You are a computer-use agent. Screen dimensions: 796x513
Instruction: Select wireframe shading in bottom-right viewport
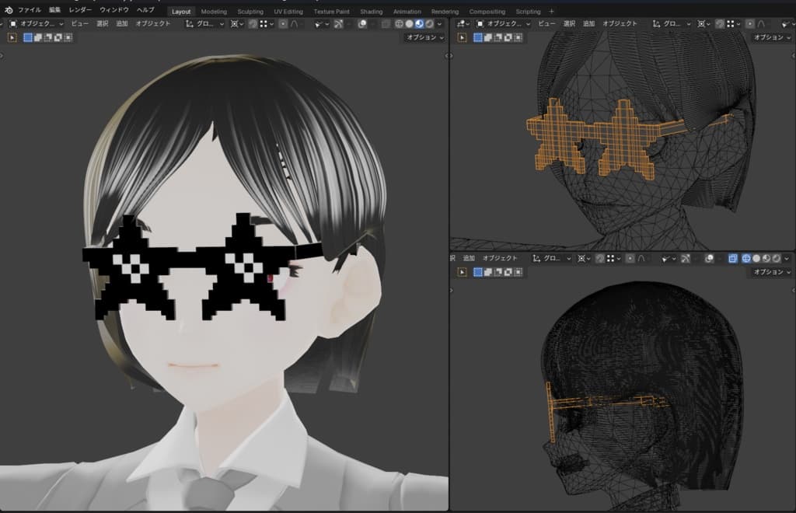[745, 258]
